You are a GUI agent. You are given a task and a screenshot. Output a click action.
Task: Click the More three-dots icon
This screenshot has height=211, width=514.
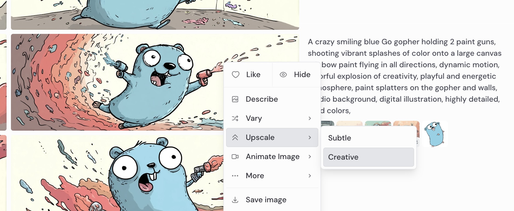pos(235,176)
